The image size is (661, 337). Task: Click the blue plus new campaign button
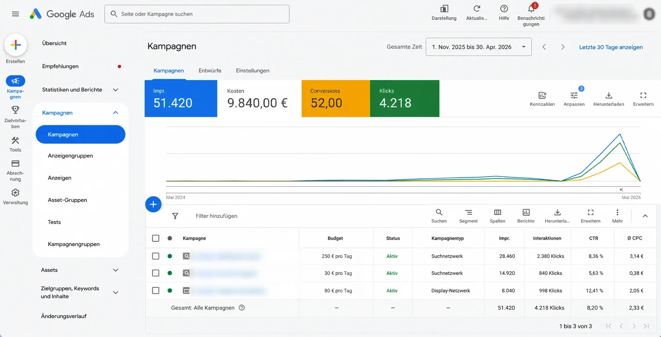coord(153,204)
